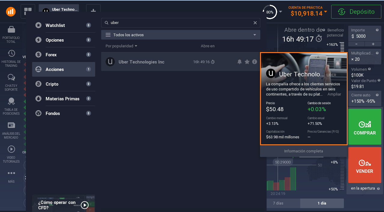Select the Forex category
The height and width of the screenshot is (212, 384).
coord(64,55)
